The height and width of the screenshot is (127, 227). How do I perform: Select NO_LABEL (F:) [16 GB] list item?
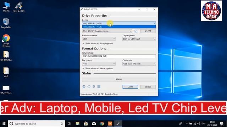coord(119,27)
